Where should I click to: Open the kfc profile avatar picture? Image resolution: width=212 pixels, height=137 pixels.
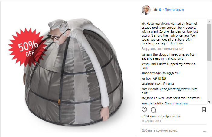click(x=146, y=10)
